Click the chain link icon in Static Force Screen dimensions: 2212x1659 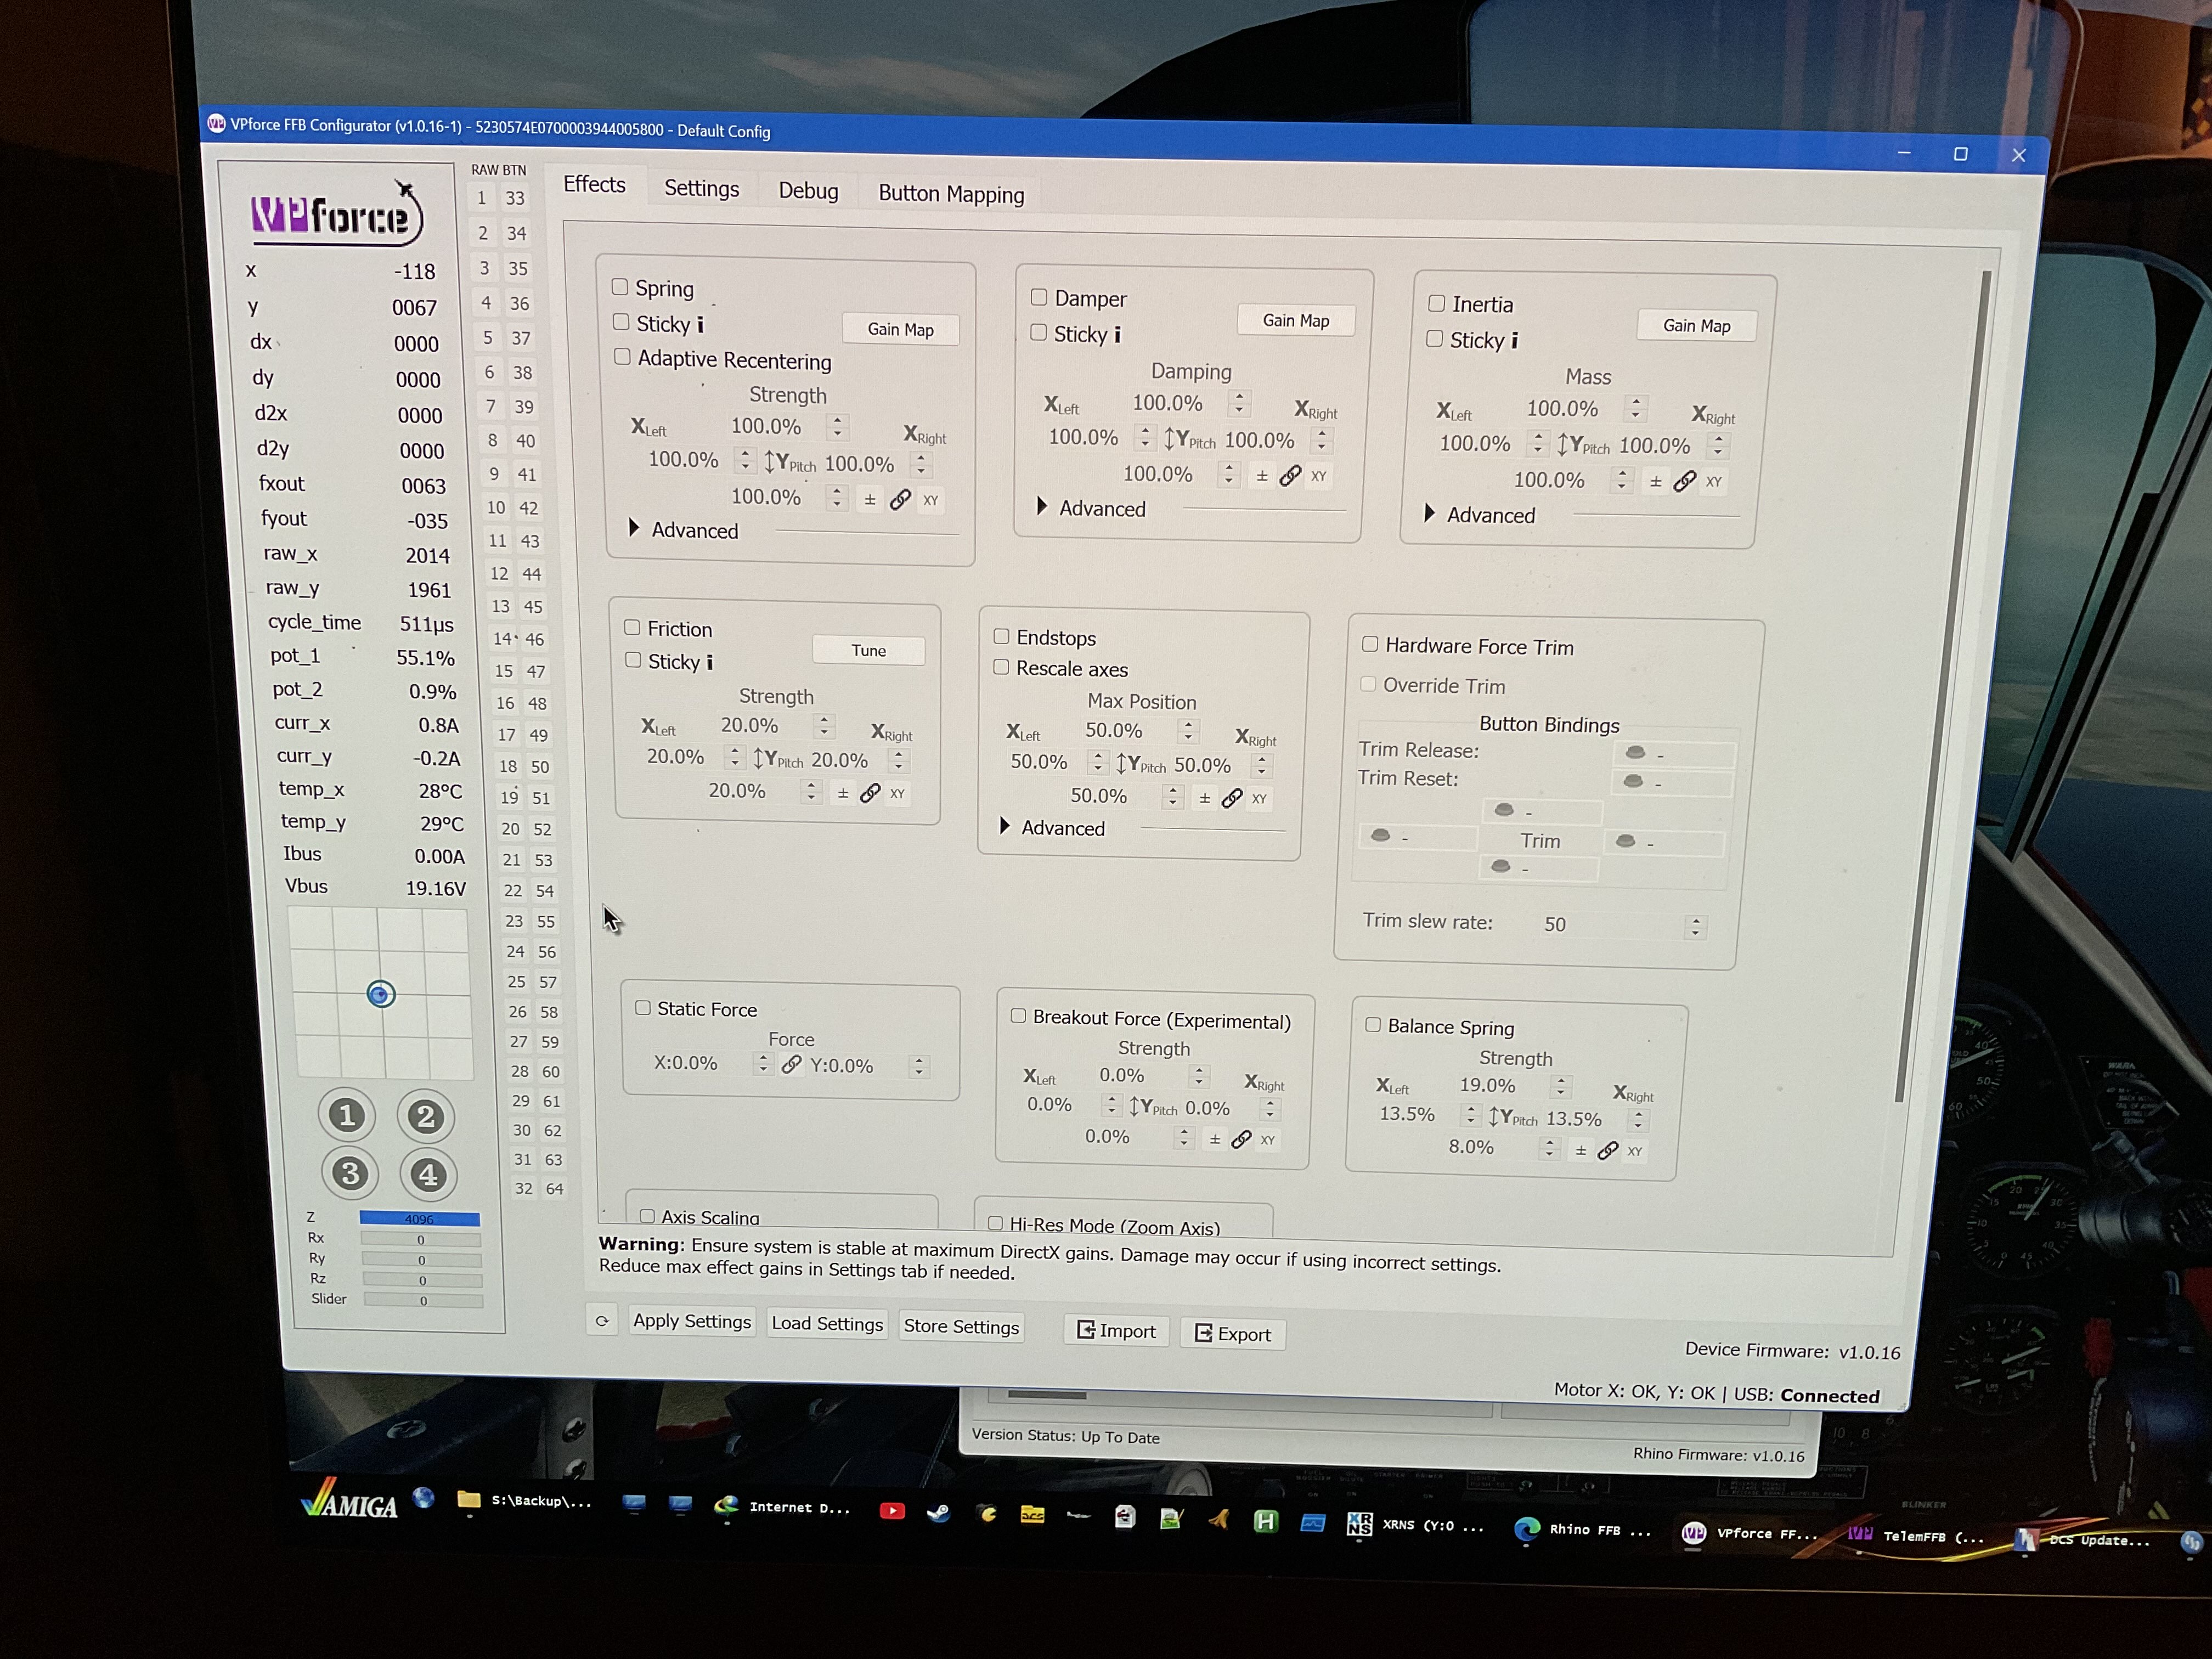791,1064
